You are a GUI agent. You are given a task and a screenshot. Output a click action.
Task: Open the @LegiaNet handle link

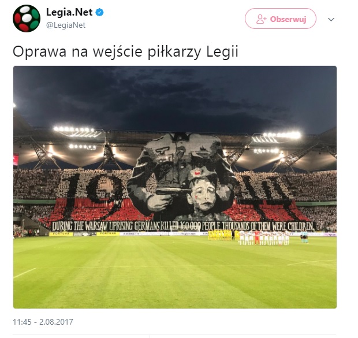(x=66, y=25)
